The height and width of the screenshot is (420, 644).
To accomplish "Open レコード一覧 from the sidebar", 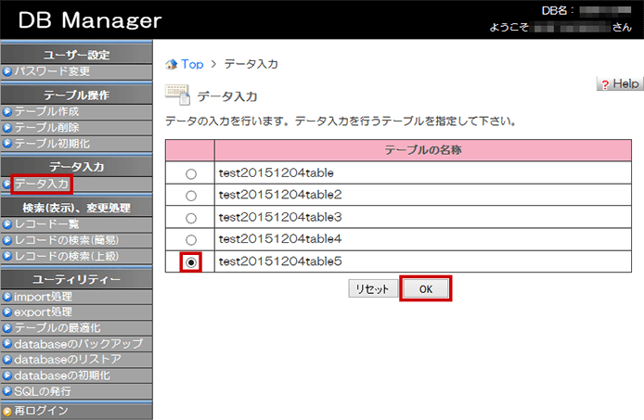I will point(46,224).
